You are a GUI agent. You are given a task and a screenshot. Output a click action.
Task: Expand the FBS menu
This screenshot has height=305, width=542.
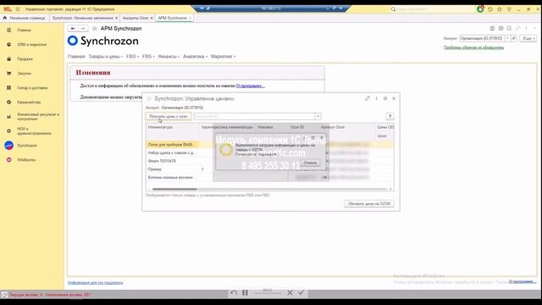[x=148, y=57]
